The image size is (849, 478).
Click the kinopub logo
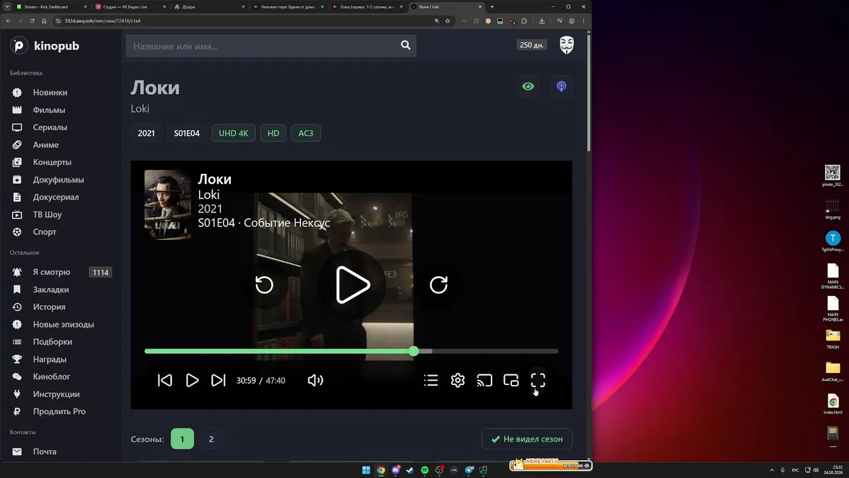tap(44, 46)
